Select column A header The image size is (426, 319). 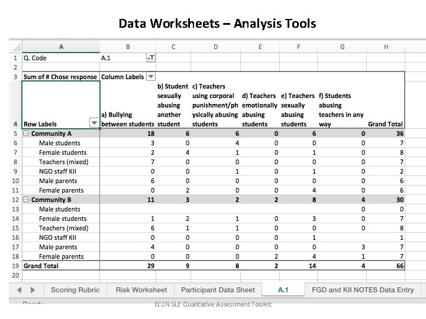[61, 47]
